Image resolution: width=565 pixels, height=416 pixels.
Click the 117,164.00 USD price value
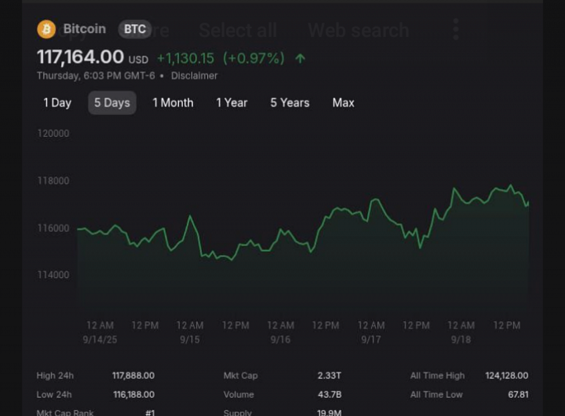coord(92,57)
